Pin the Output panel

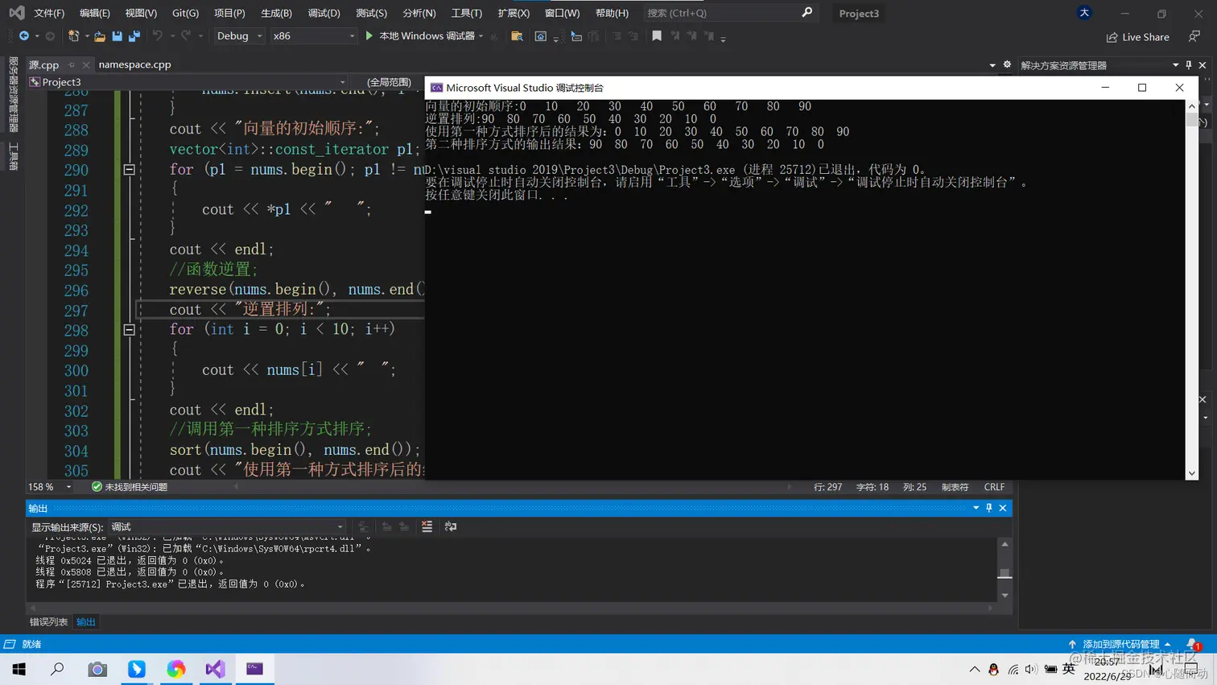pyautogui.click(x=989, y=508)
